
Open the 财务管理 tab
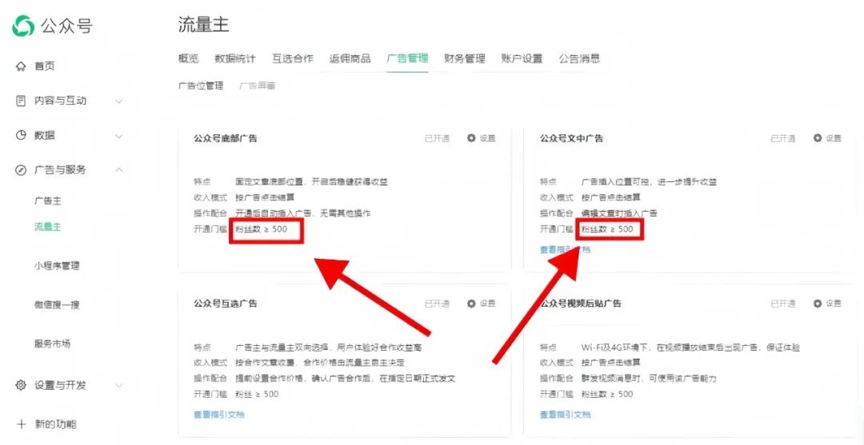click(465, 59)
